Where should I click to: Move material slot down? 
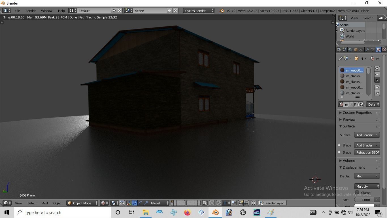click(377, 93)
